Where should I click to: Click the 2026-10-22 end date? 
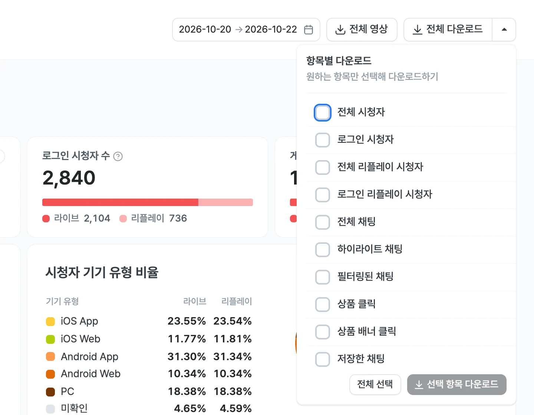click(271, 30)
